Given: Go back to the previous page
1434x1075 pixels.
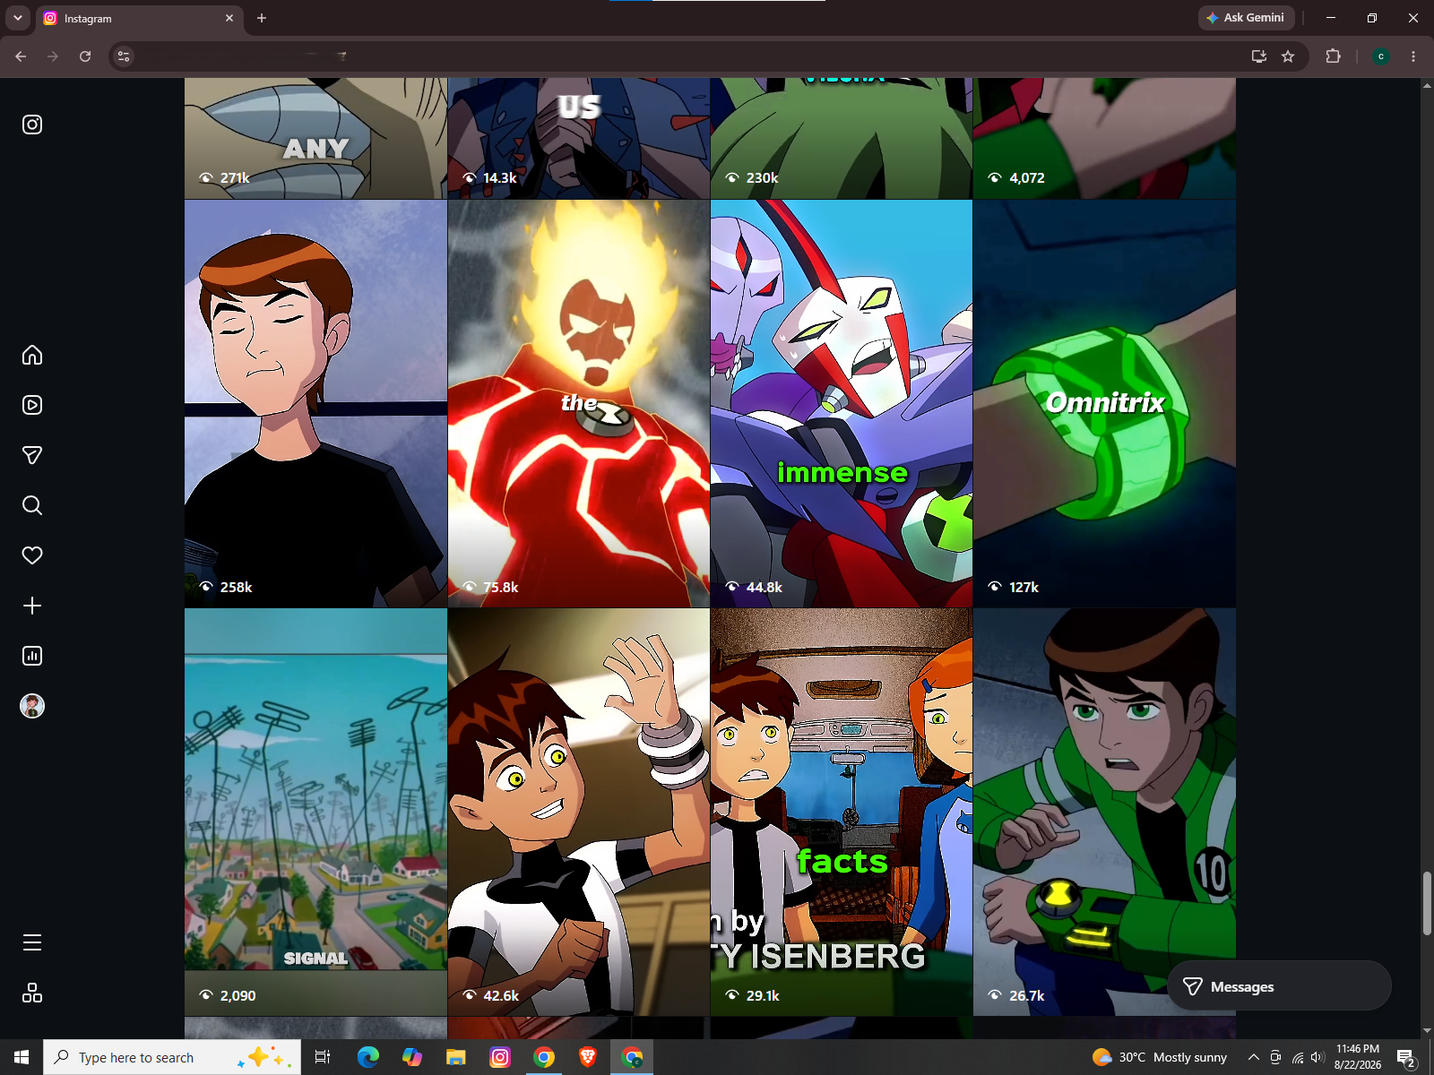Looking at the screenshot, I should 21,56.
